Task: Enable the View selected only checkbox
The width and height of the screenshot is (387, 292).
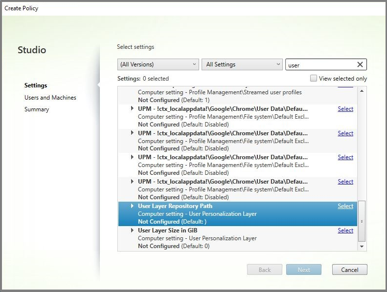Action: click(x=314, y=79)
